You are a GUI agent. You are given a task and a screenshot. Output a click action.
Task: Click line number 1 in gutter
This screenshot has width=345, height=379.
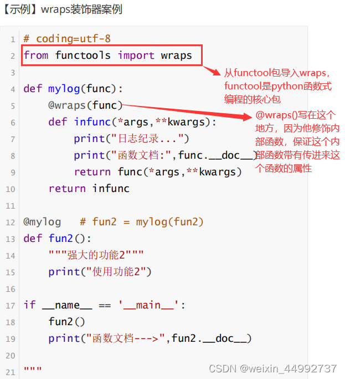point(13,39)
